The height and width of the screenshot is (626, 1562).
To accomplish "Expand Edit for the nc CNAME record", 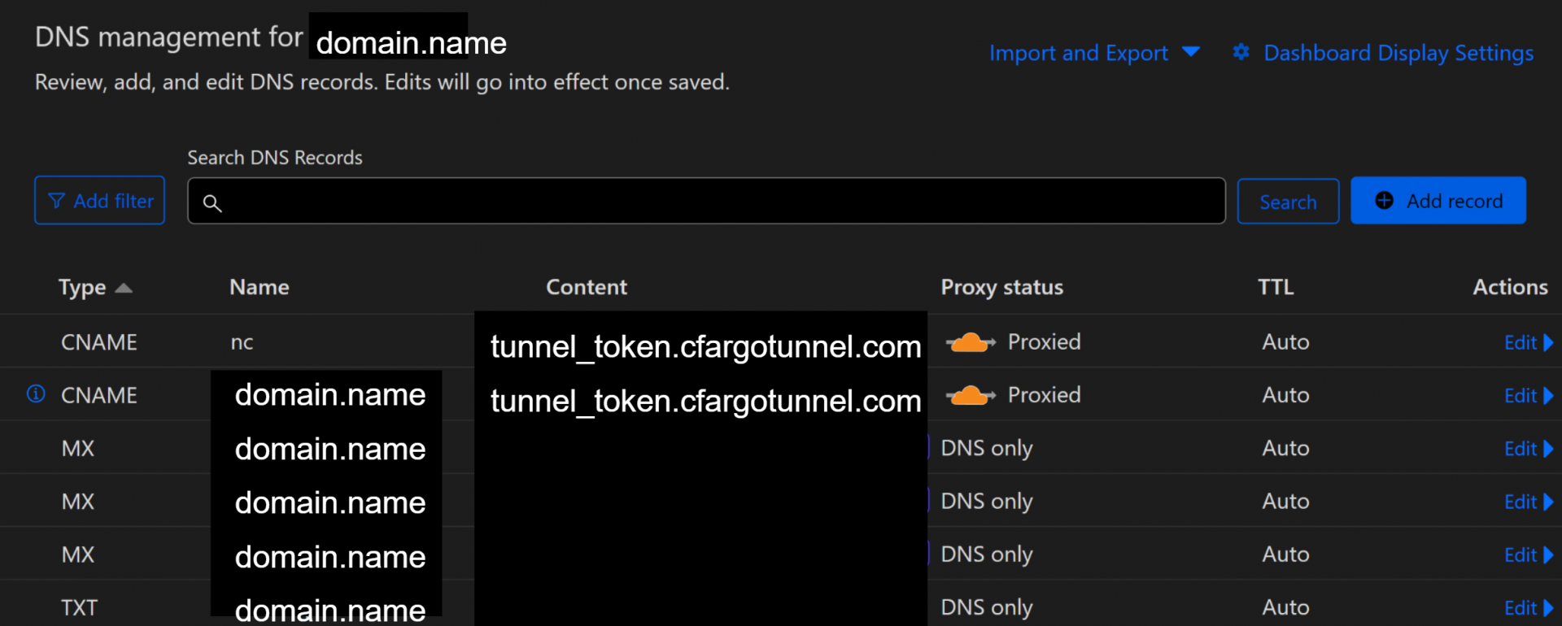I will (x=1529, y=343).
